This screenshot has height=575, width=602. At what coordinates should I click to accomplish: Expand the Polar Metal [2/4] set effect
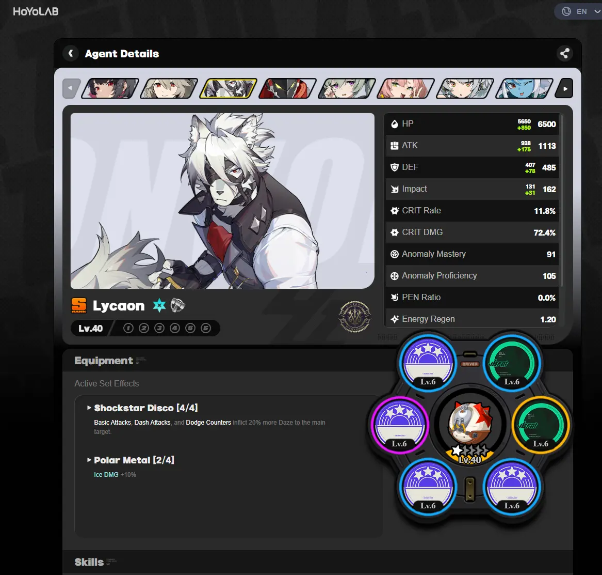pyautogui.click(x=131, y=460)
